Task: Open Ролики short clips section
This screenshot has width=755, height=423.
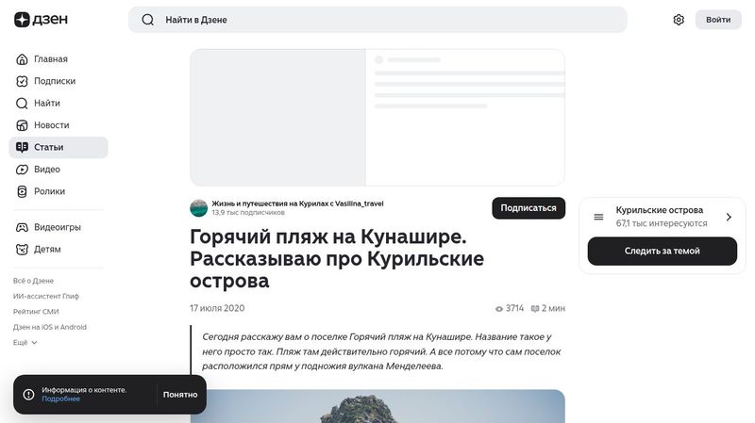Action: (59, 191)
